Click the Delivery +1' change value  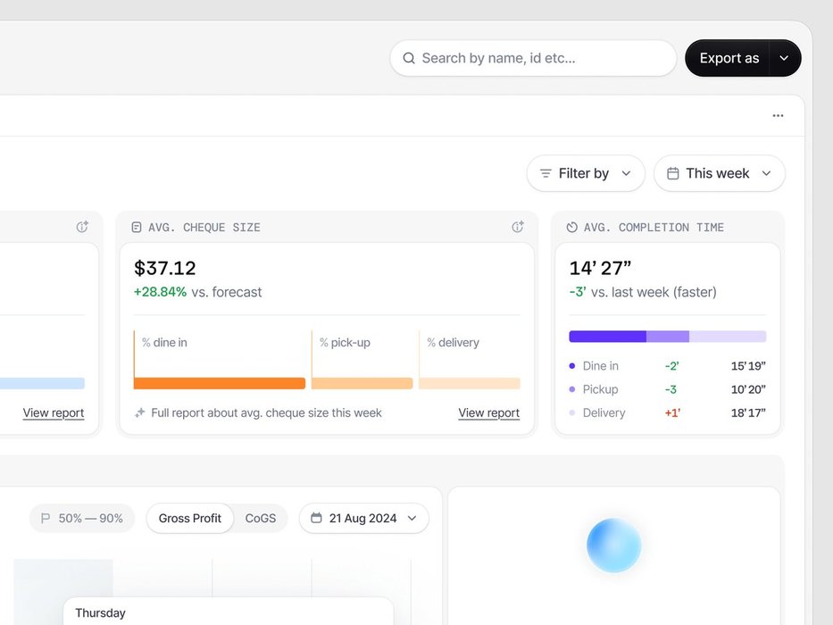coord(672,412)
